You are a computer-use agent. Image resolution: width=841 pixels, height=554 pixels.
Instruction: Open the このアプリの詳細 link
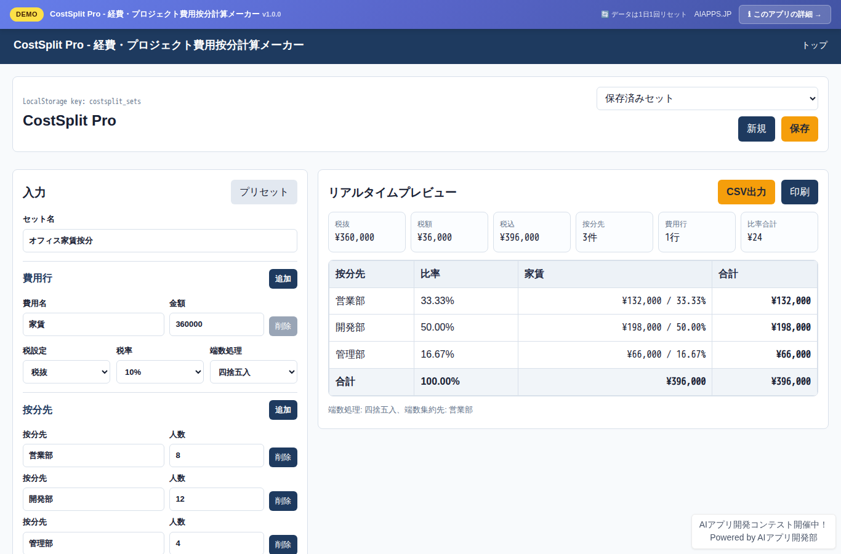pyautogui.click(x=784, y=14)
